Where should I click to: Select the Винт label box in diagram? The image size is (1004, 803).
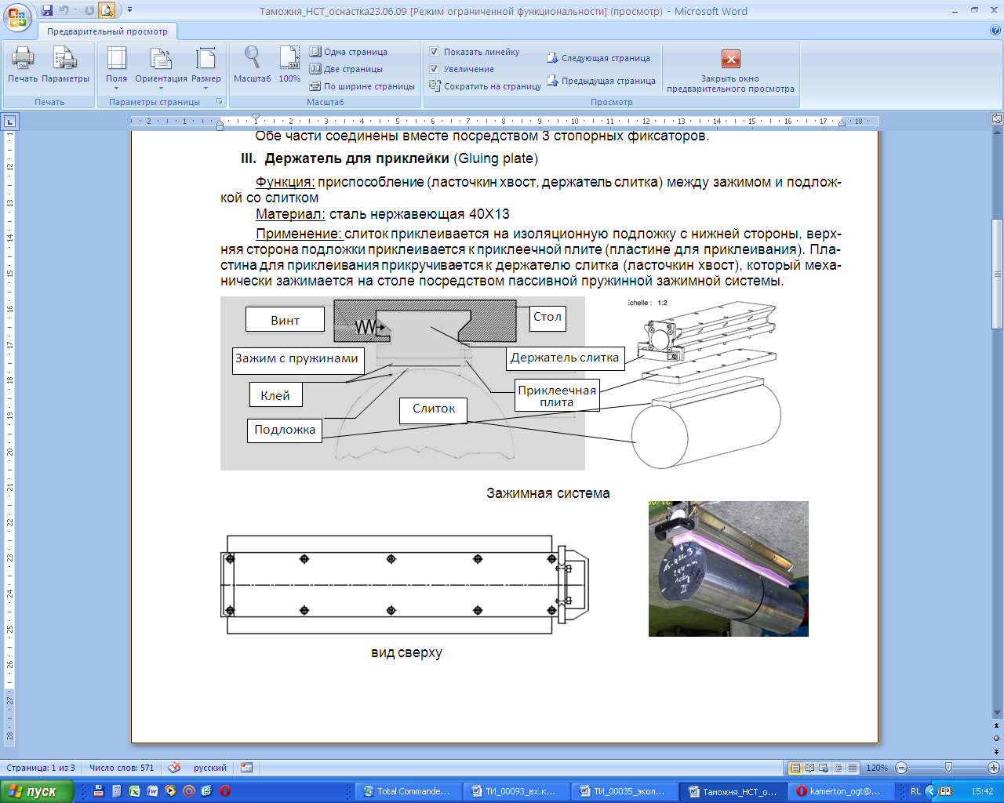[x=285, y=320]
